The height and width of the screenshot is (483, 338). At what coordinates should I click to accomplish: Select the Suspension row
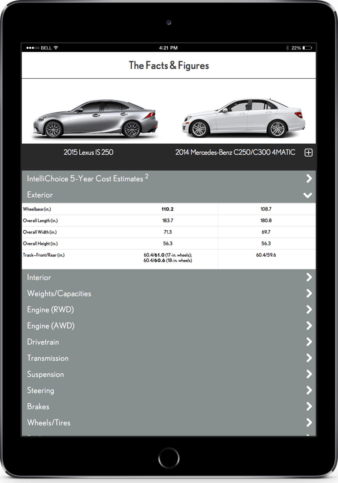tap(45, 374)
